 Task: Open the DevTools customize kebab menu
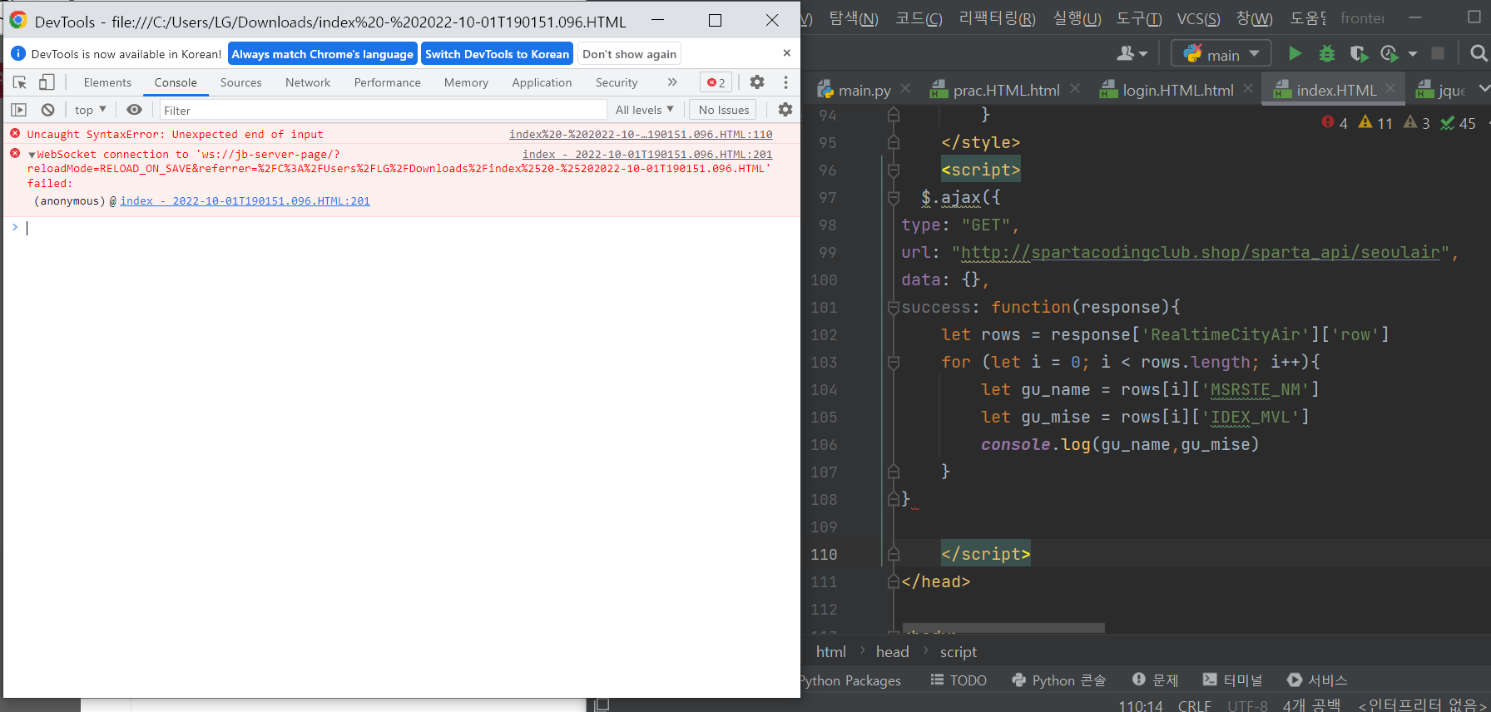click(785, 82)
